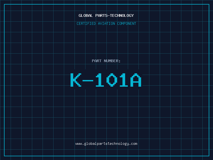Viewport: 213px width, 160px height.
Task: Select the "PART NUMBER:" label
Action: click(x=106, y=61)
